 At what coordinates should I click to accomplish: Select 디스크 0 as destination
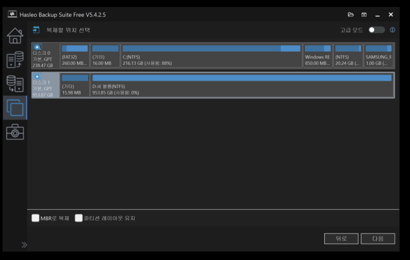[x=45, y=55]
